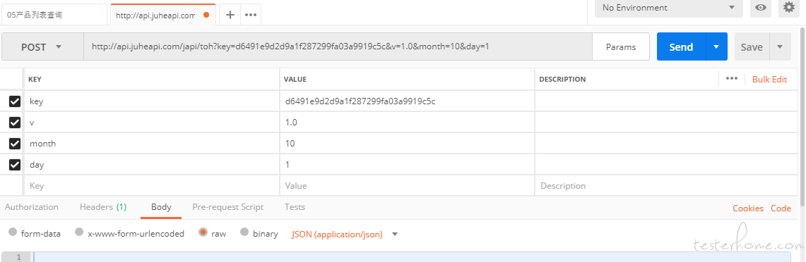Image resolution: width=806 pixels, height=262 pixels.
Task: Open column options dots beside Bulk Edit
Action: pos(731,78)
